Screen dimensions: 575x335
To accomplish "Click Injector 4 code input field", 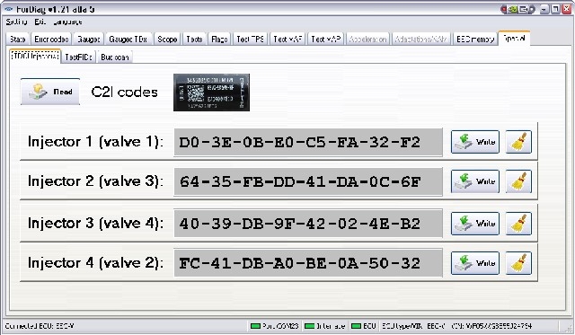I will (x=308, y=263).
